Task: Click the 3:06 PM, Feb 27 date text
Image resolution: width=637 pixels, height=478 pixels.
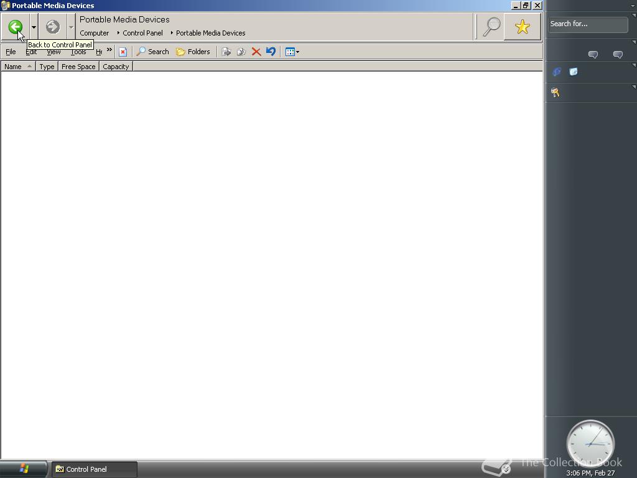Action: pyautogui.click(x=590, y=473)
